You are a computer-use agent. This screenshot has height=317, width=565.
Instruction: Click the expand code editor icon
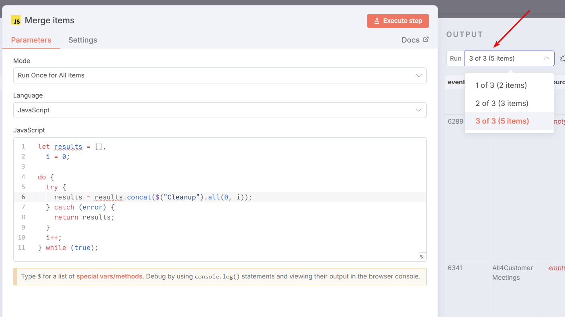coord(422,257)
